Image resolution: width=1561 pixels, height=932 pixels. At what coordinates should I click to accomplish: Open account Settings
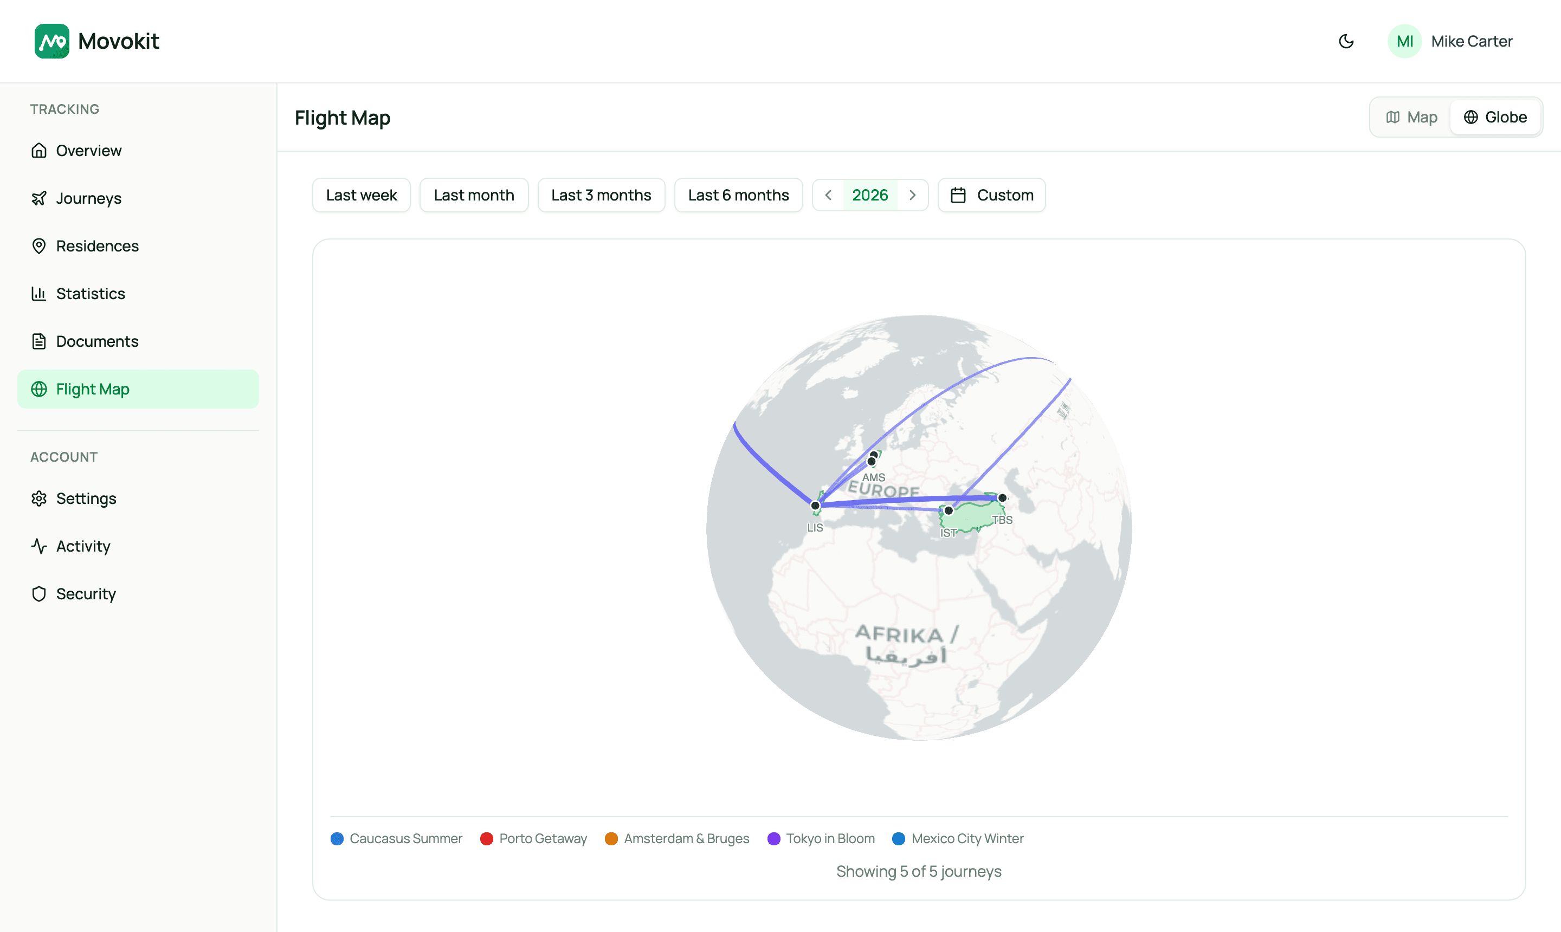point(138,499)
